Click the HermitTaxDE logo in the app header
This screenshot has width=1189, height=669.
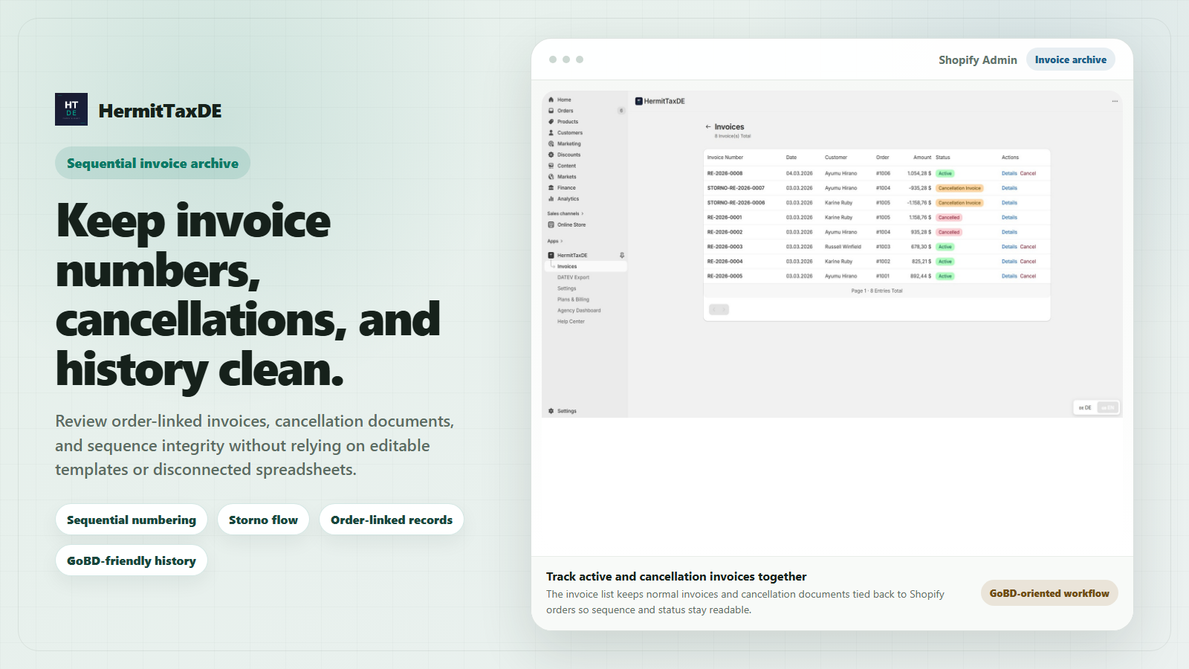point(638,101)
